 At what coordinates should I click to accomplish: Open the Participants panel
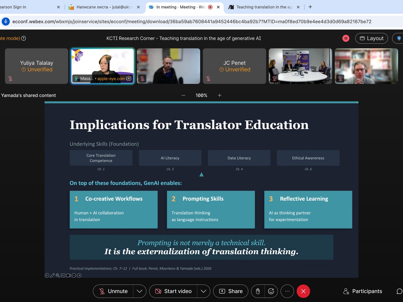[363, 291]
